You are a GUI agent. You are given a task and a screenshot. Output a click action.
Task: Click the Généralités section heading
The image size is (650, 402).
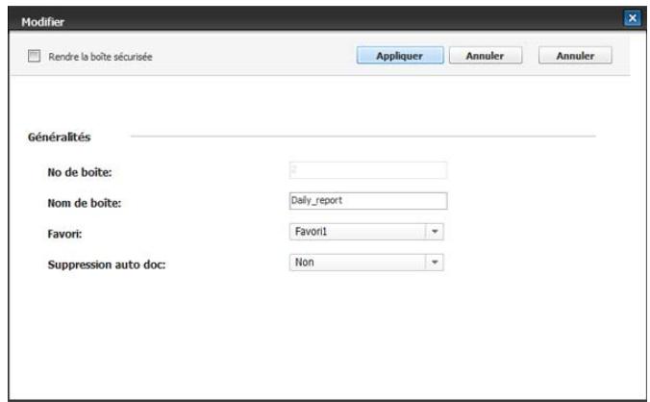58,138
